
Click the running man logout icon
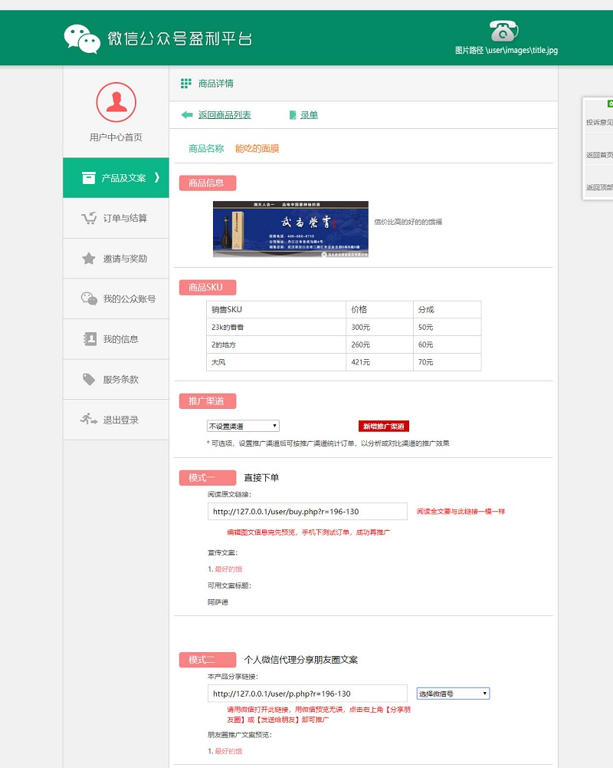point(89,420)
